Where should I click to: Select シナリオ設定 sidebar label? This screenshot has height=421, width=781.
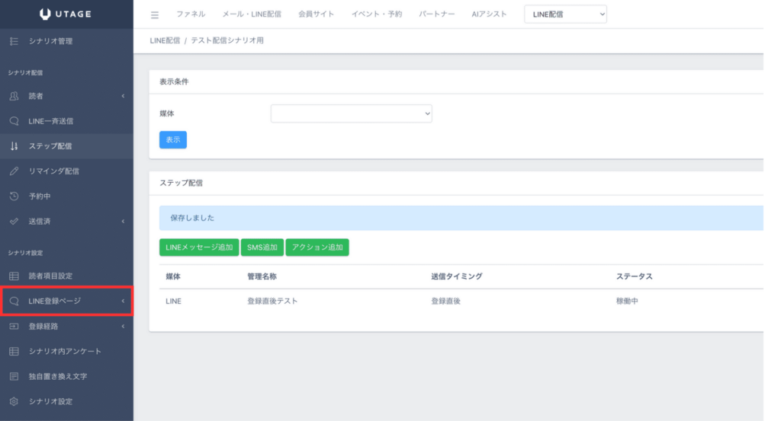click(x=50, y=401)
